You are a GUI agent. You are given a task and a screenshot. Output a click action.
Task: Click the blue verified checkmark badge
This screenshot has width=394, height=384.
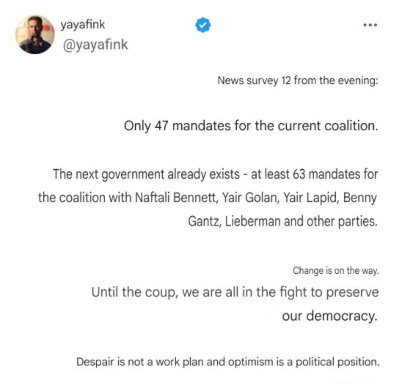click(203, 25)
